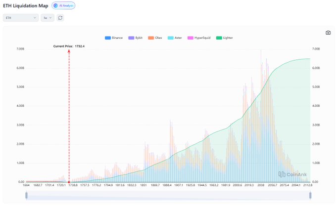The width and height of the screenshot is (336, 207).
Task: Click the Lighter green color swatch
Action: coord(219,38)
